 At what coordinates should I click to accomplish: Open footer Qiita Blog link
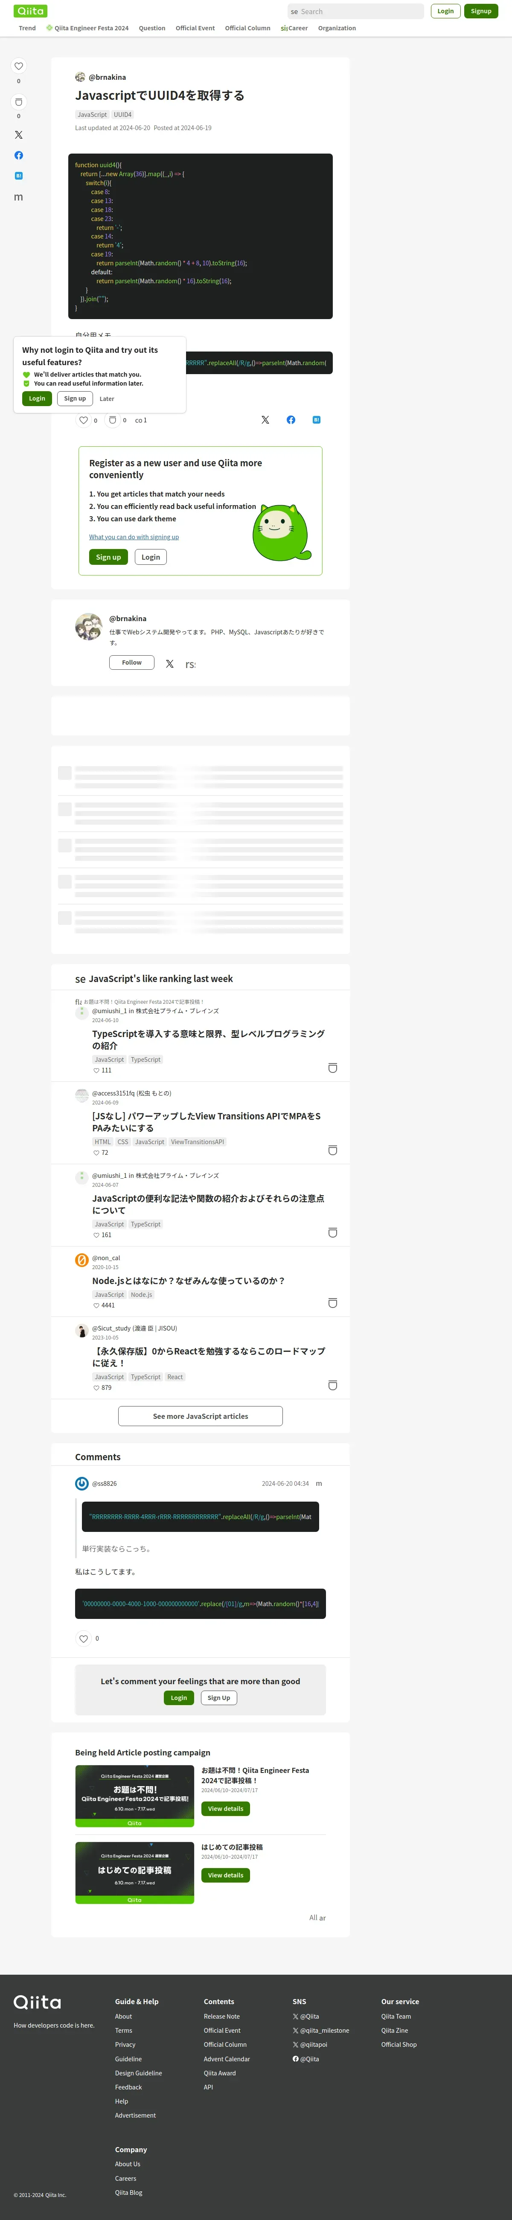point(128,2192)
